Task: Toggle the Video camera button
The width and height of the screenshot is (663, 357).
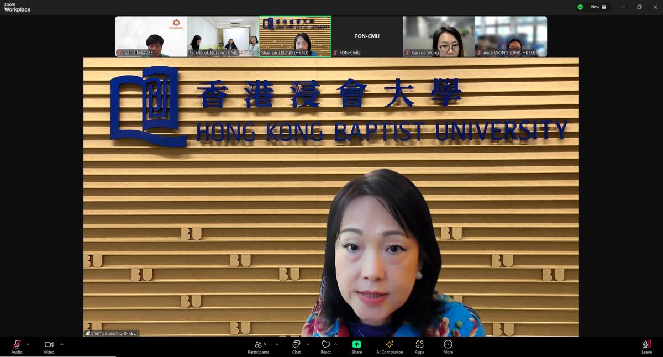Action: 49,347
